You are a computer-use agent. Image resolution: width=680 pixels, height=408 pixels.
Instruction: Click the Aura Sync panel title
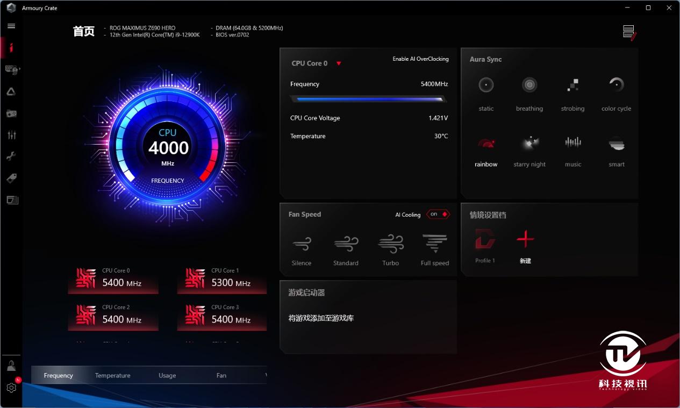485,60
